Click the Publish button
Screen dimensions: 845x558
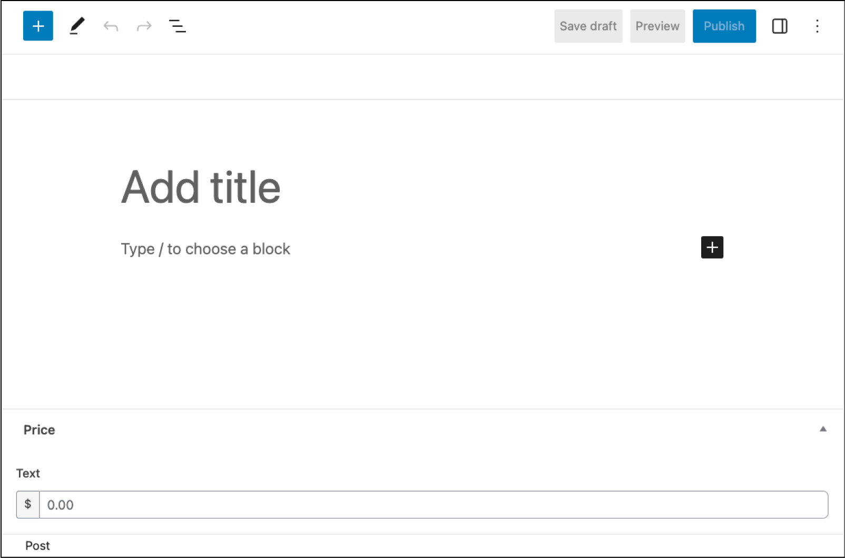point(724,26)
